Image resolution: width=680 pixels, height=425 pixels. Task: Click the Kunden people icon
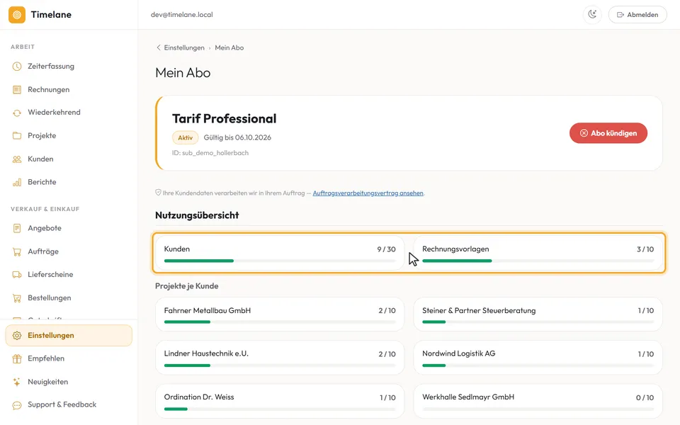click(x=17, y=159)
